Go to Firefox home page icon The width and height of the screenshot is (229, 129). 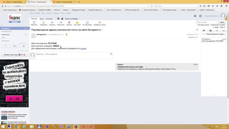217,6
